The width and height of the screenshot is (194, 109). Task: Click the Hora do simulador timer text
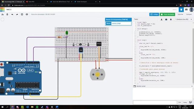click(43, 15)
